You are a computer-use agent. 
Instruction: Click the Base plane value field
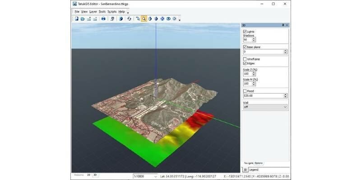[x=264, y=52]
